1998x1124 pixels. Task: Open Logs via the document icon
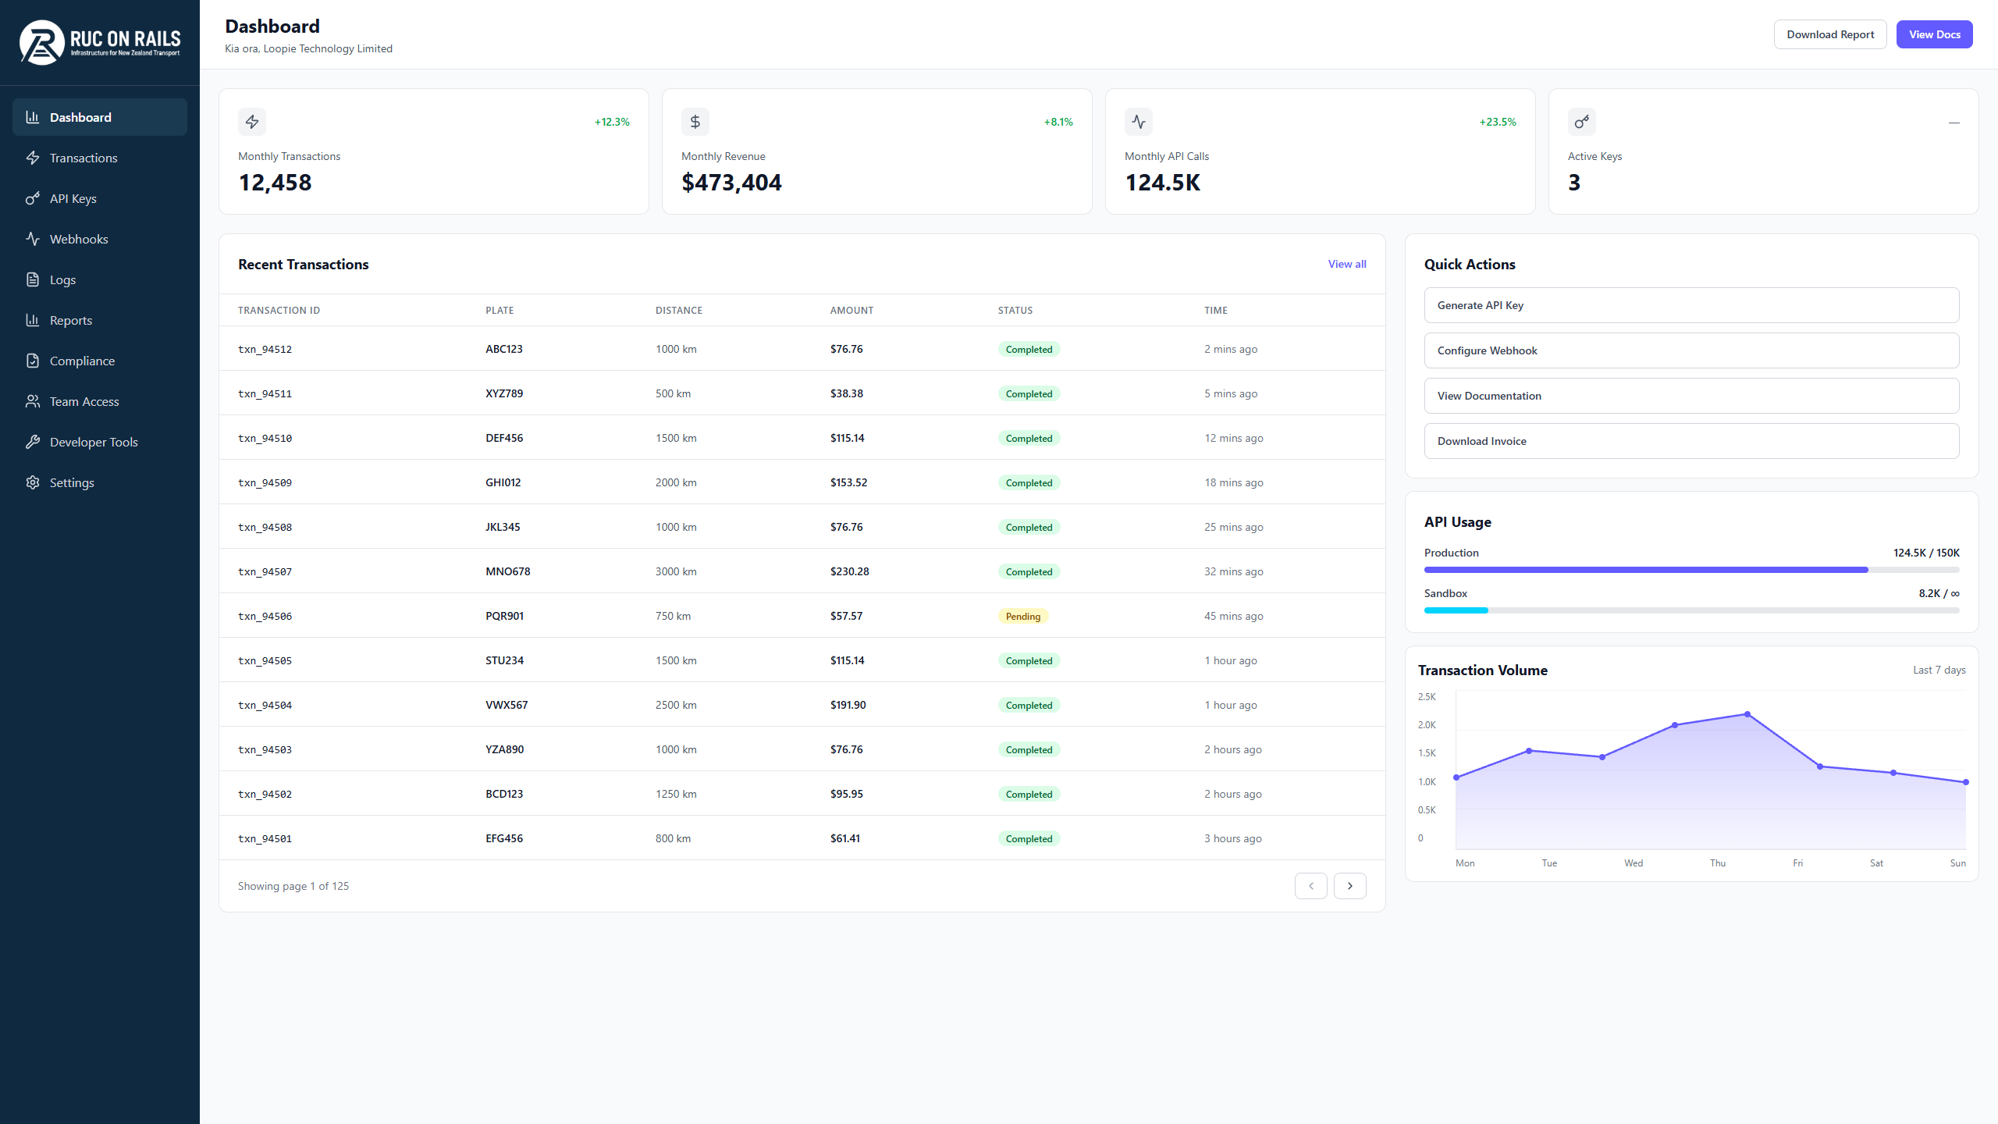point(33,279)
